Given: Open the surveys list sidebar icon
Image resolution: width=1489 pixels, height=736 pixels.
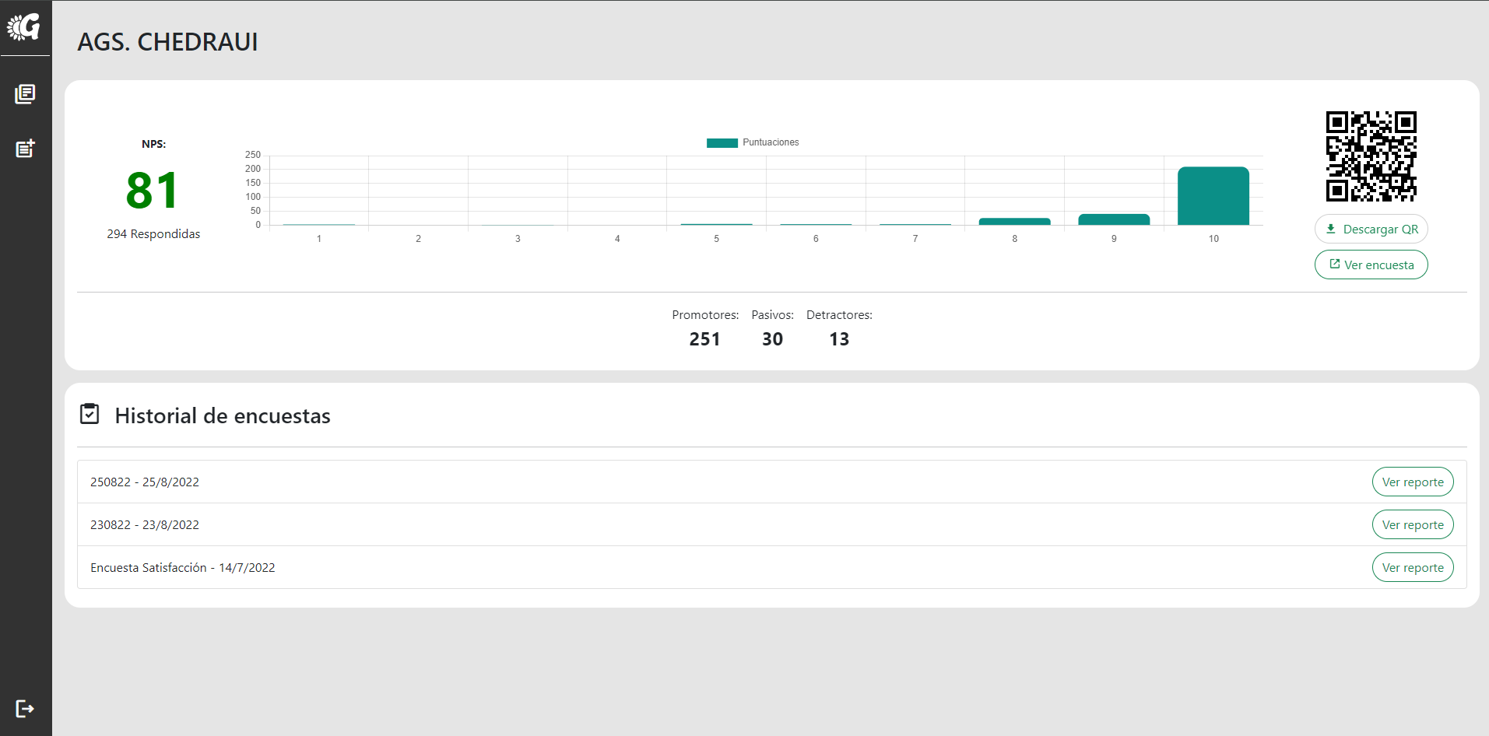Looking at the screenshot, I should click(x=25, y=94).
